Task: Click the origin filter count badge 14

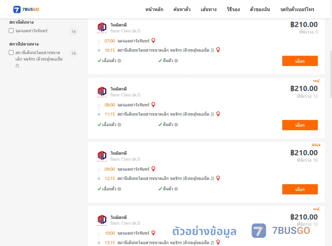Action: click(74, 32)
